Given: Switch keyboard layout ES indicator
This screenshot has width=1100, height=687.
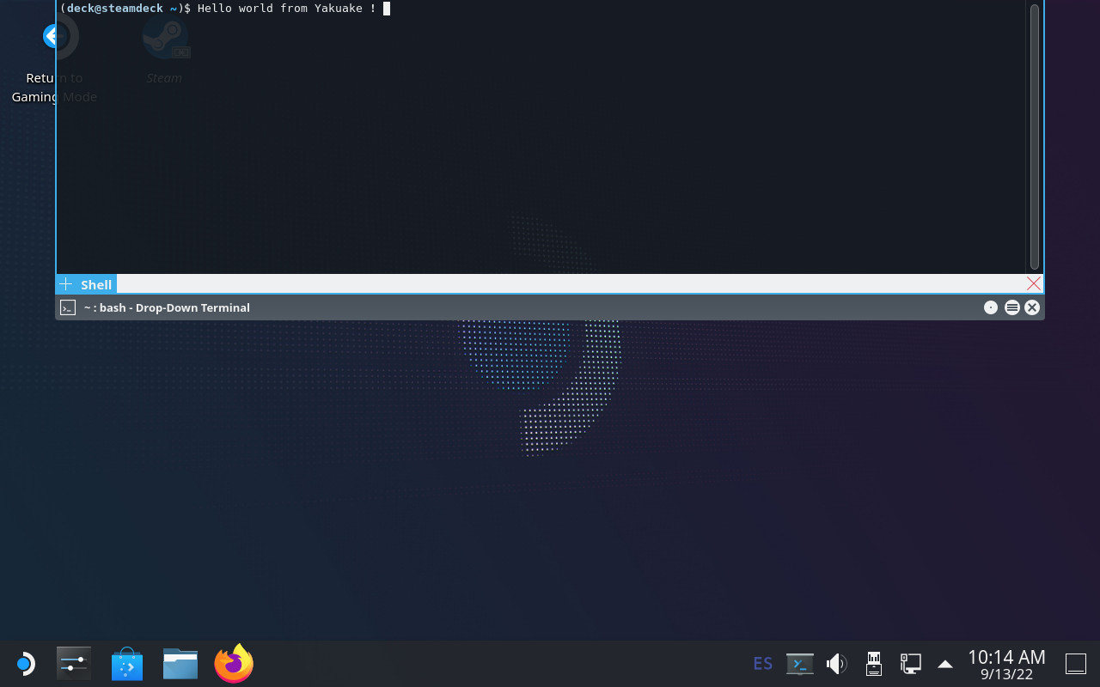Looking at the screenshot, I should point(762,664).
